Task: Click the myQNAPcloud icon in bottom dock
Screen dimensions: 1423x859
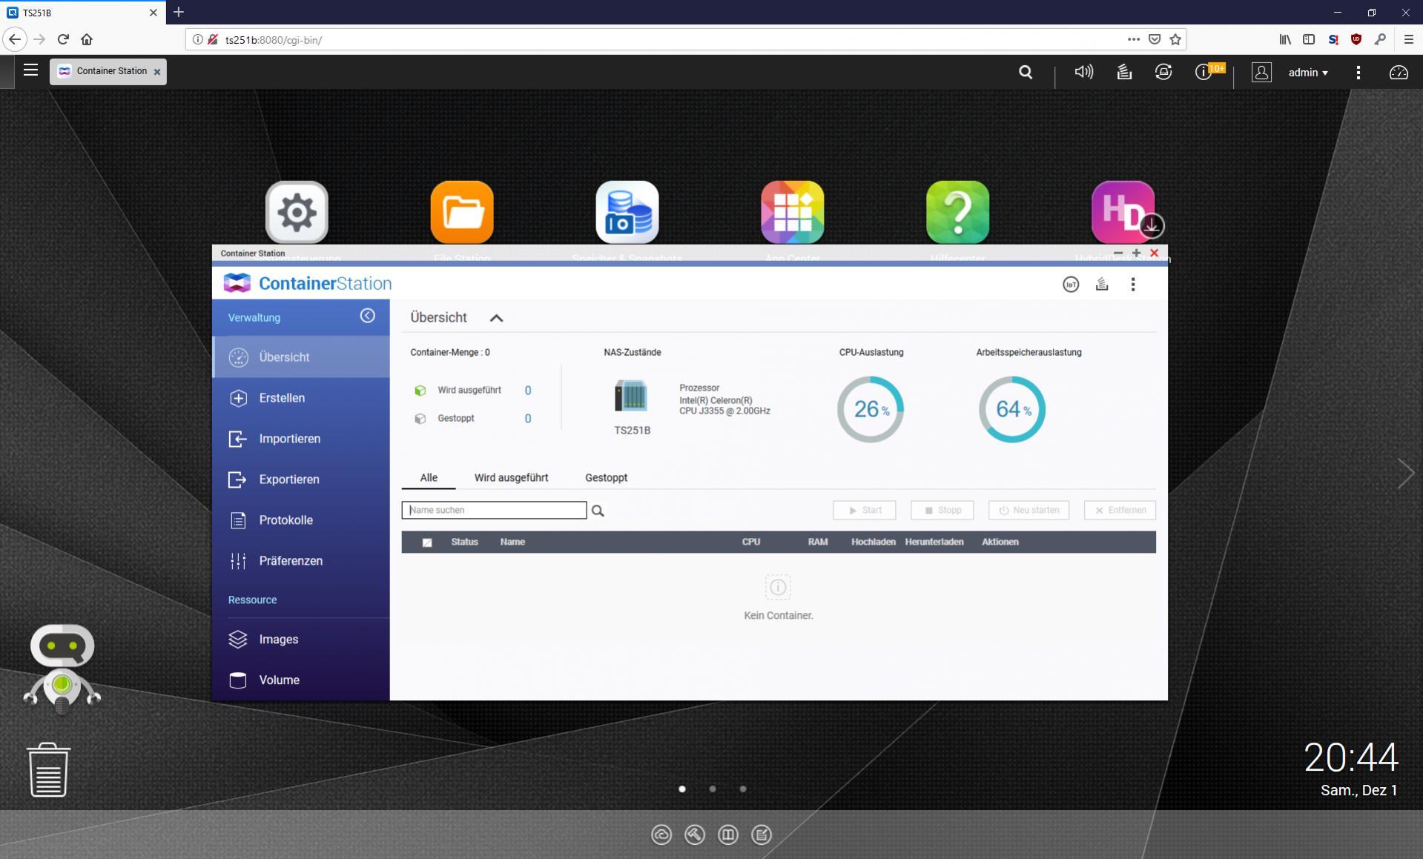Action: 661,835
